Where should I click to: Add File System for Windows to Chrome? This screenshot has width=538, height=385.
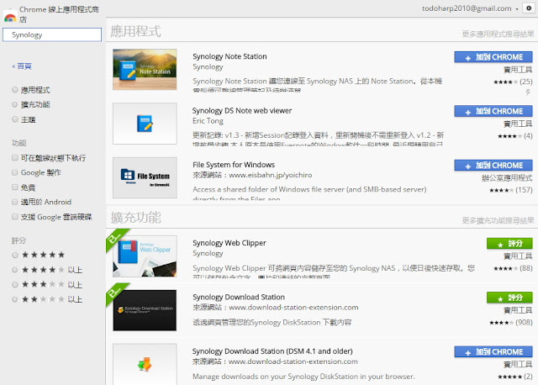click(493, 166)
